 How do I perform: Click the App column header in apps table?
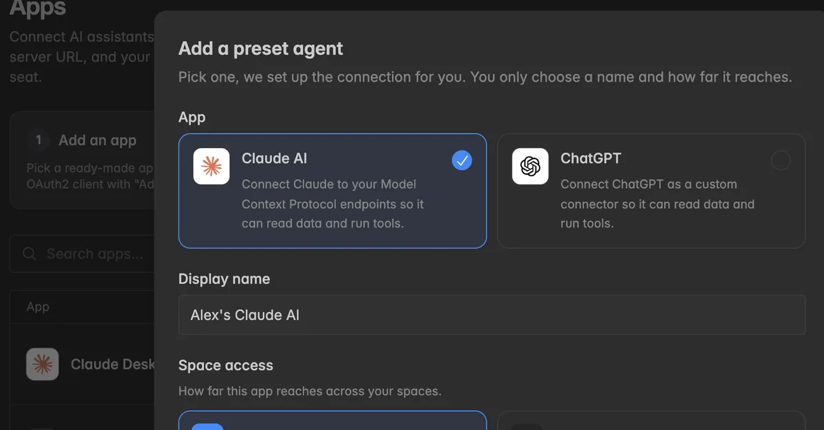38,307
